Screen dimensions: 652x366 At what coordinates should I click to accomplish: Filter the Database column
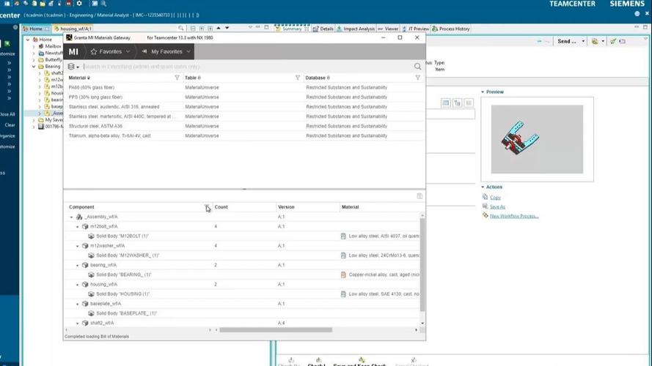(x=417, y=78)
